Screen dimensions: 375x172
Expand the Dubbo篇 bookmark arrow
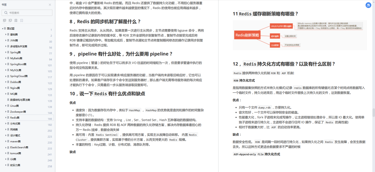coord(6,82)
